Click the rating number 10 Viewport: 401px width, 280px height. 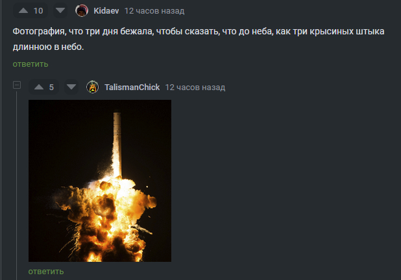[38, 11]
